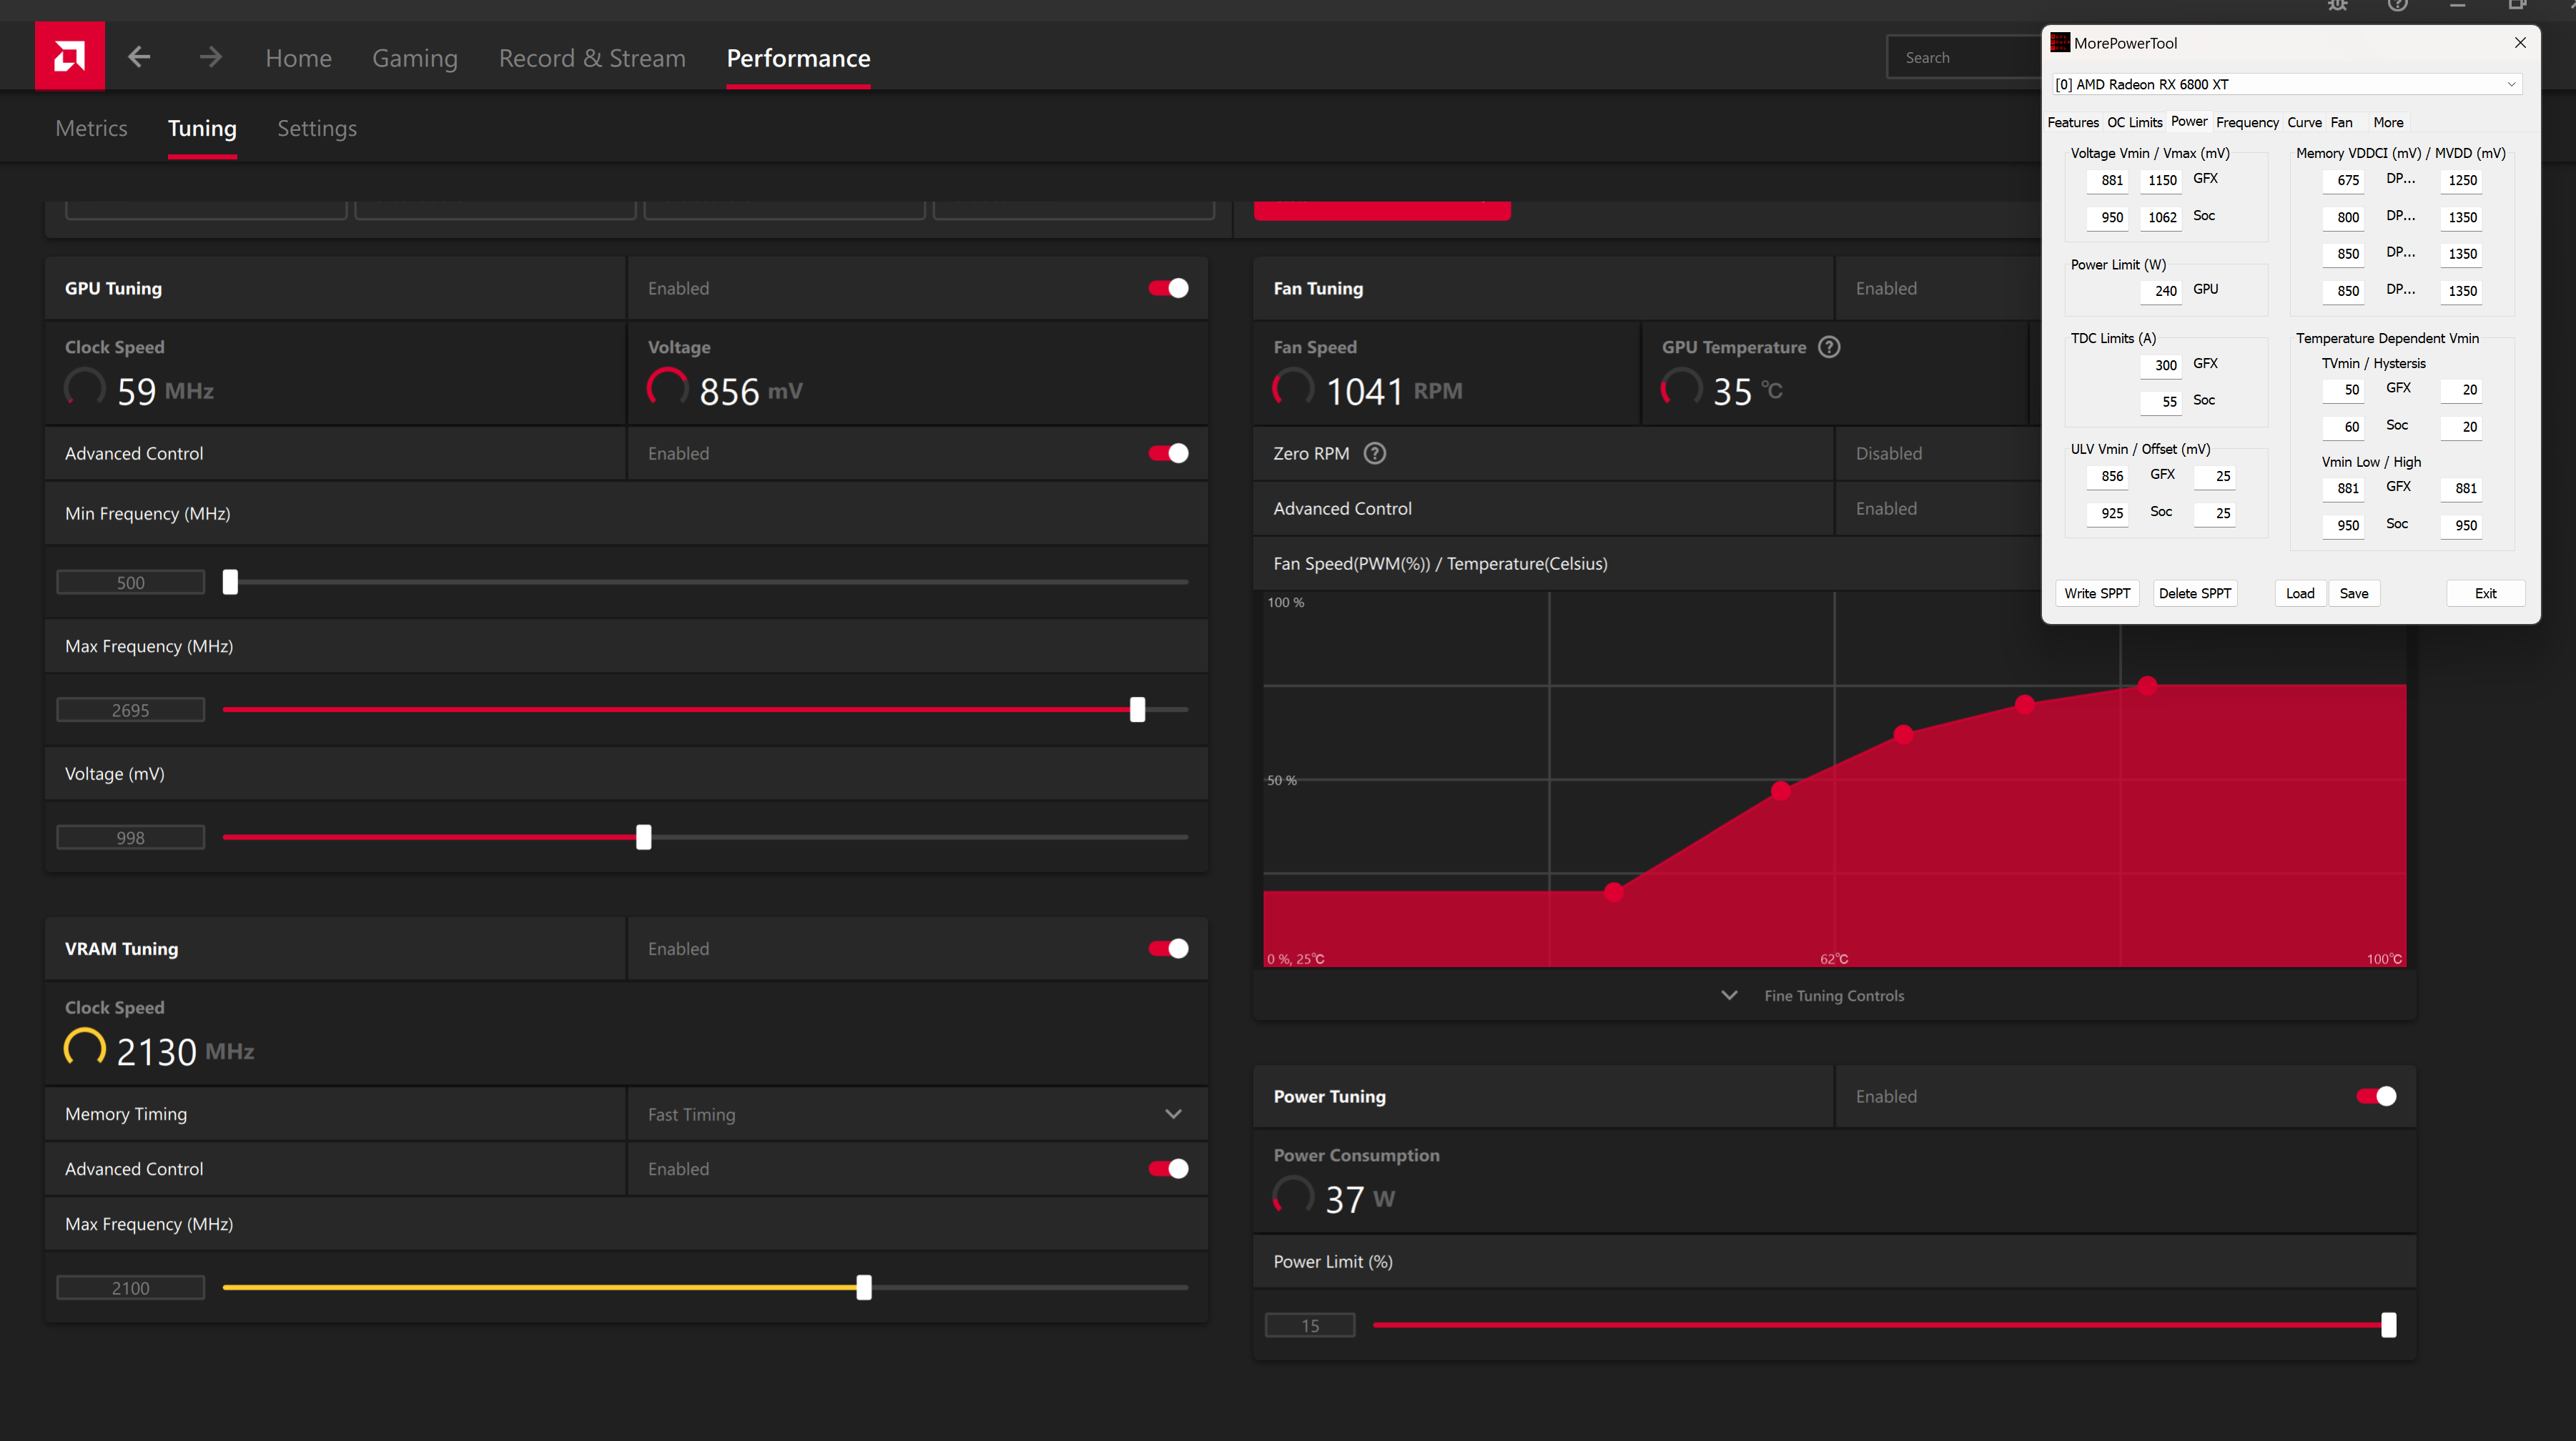Go back with the left arrow
Viewport: 2576px width, 1441px height.
[x=139, y=57]
